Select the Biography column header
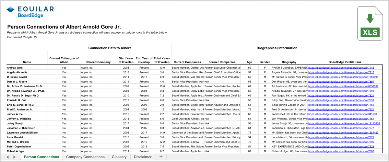 [x=289, y=62]
